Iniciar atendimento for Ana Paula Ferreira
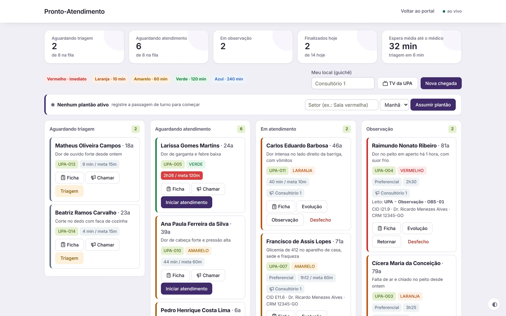This screenshot has height=316, width=506. tap(187, 289)
